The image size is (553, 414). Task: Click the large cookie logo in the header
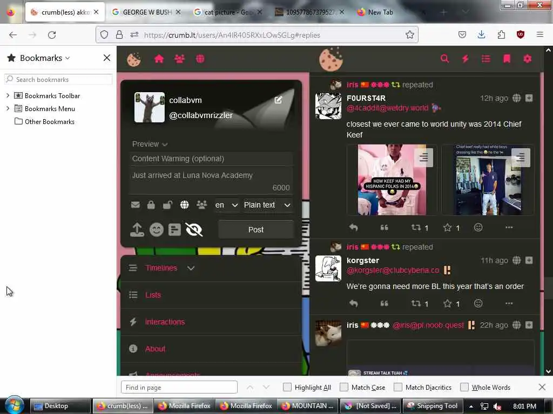coord(331,59)
